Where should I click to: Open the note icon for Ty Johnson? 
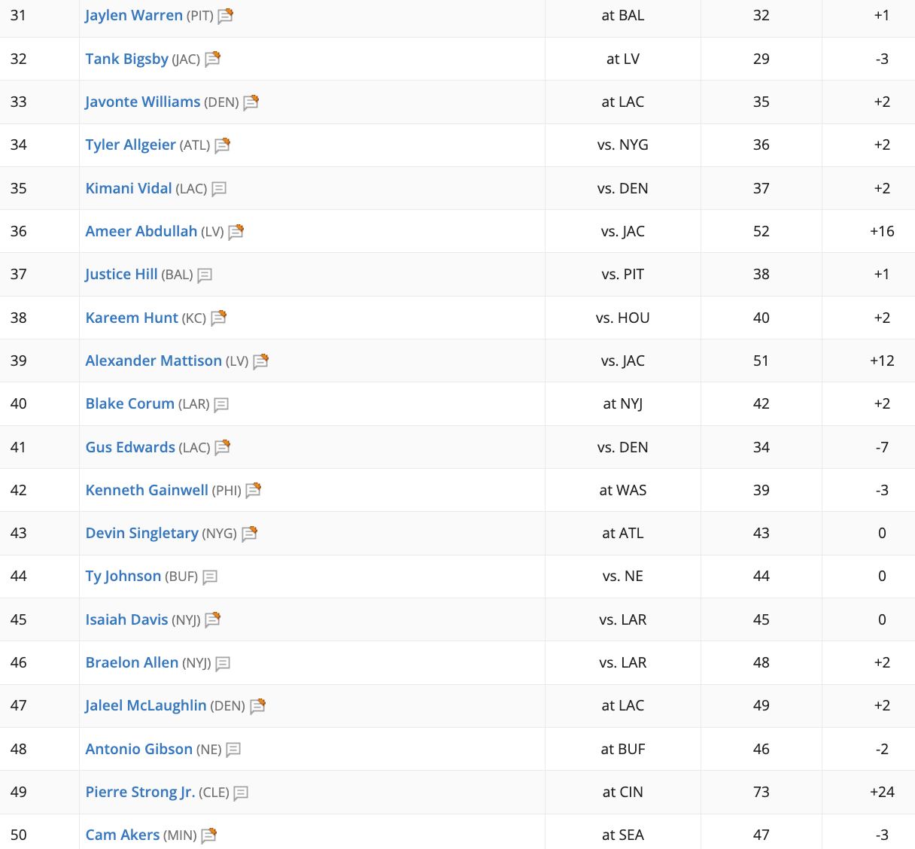point(210,577)
